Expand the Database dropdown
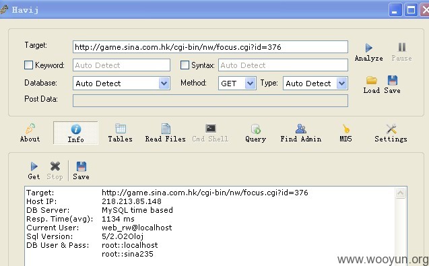 click(x=164, y=84)
